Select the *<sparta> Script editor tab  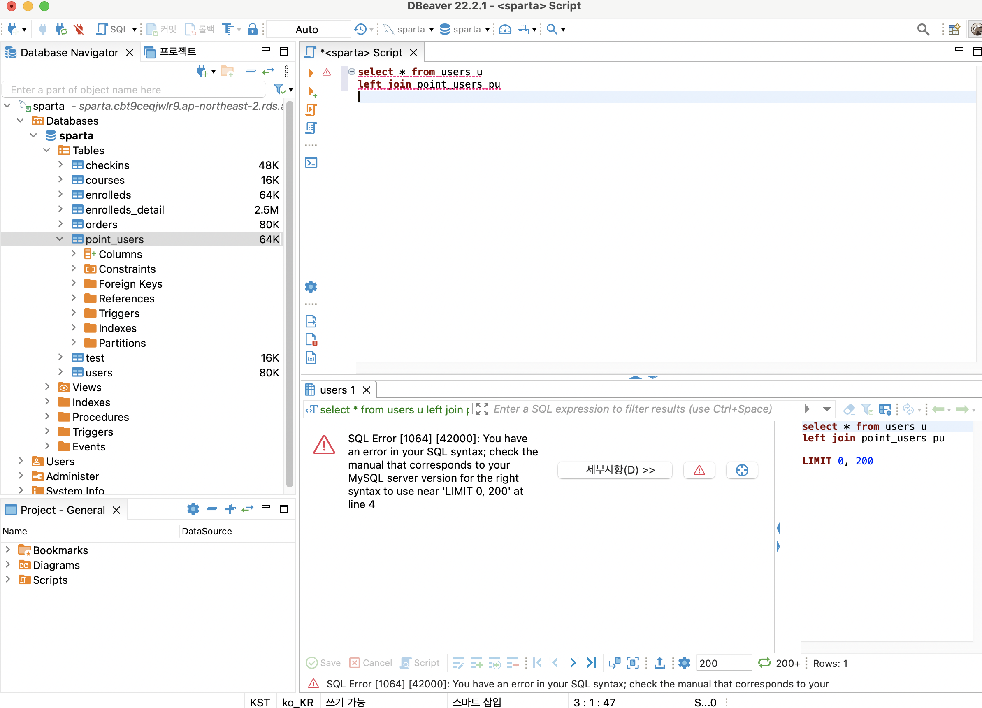[x=361, y=53]
